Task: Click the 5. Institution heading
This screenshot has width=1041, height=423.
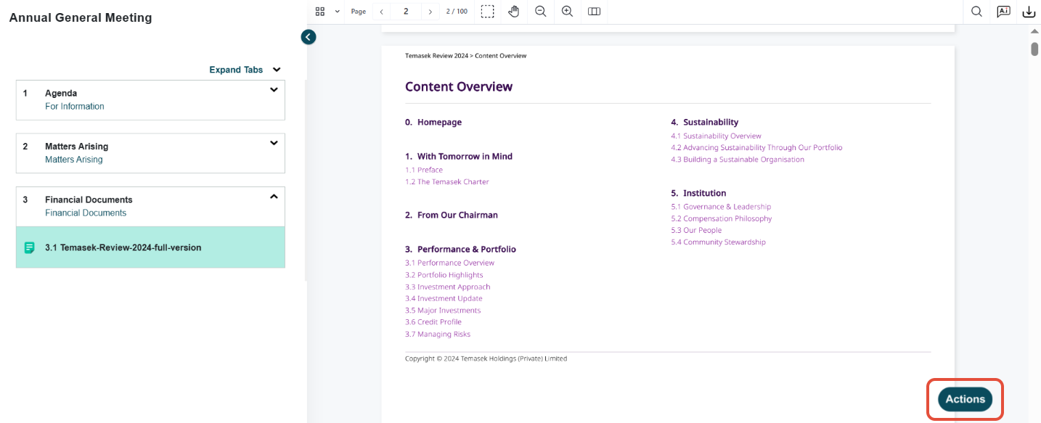Action: tap(699, 194)
